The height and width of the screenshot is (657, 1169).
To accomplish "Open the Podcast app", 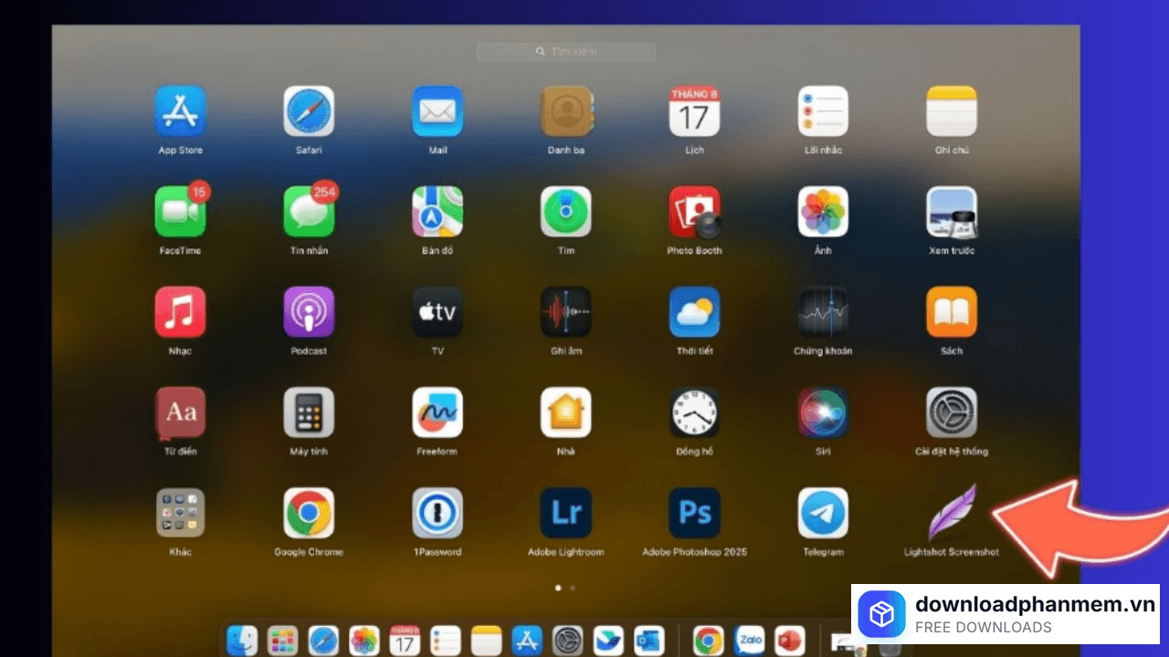I will pyautogui.click(x=309, y=312).
